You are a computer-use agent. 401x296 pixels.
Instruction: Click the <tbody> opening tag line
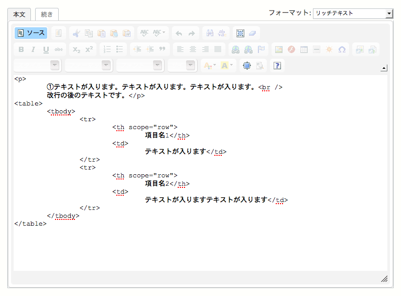point(61,112)
